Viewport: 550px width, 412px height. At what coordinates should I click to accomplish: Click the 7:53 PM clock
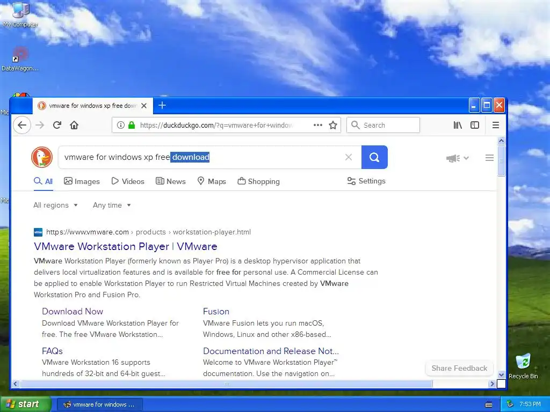(x=530, y=404)
